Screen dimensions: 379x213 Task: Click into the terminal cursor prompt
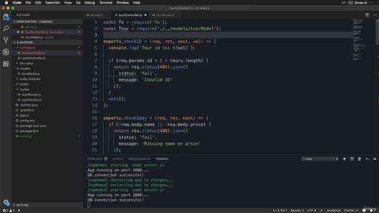pyautogui.click(x=89, y=205)
